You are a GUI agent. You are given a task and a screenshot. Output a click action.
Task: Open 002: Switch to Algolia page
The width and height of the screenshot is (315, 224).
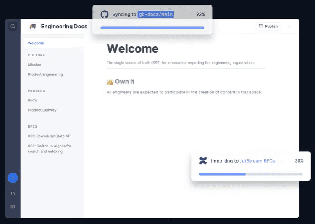(50, 149)
